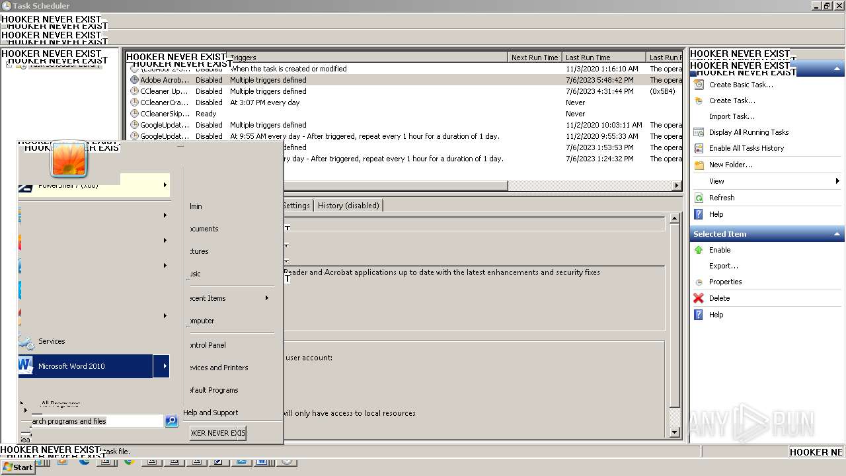Open Help and Support from Start menu
Viewport: 846px width, 476px height.
[210, 413]
